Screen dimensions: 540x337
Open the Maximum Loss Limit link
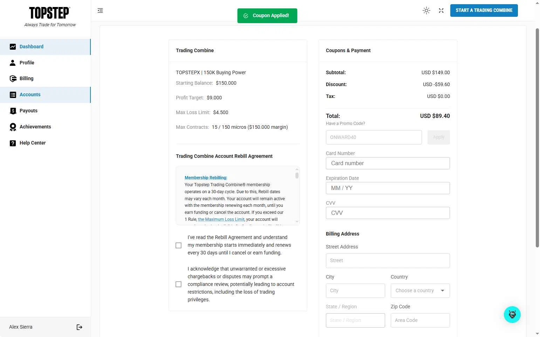pyautogui.click(x=221, y=219)
